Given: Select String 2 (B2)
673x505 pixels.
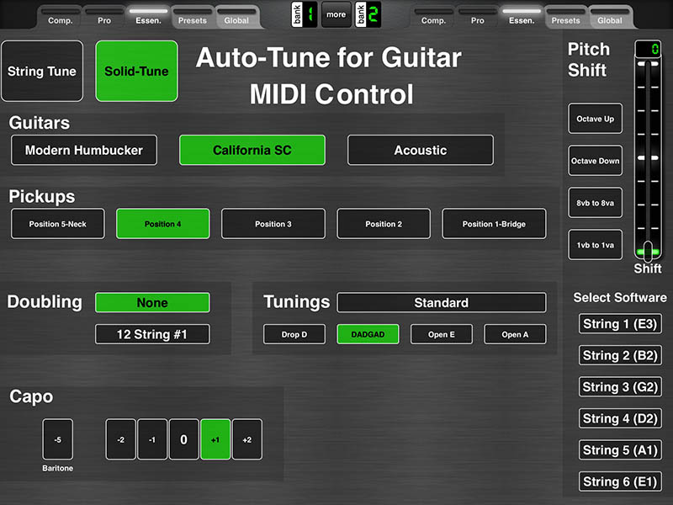Looking at the screenshot, I should coord(620,355).
